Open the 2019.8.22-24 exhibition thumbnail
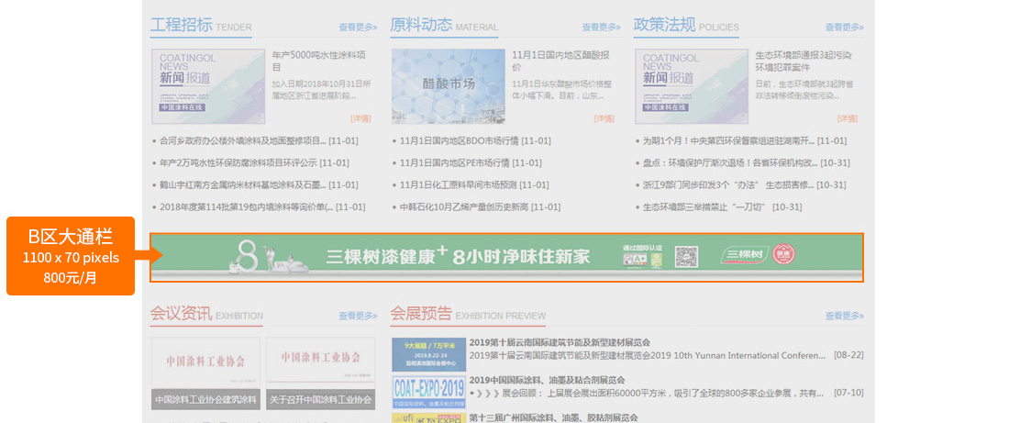 point(428,355)
